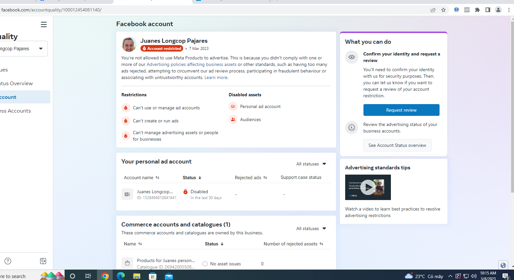Open All statuses filter for personal ad account
514x280 pixels.
(x=311, y=164)
